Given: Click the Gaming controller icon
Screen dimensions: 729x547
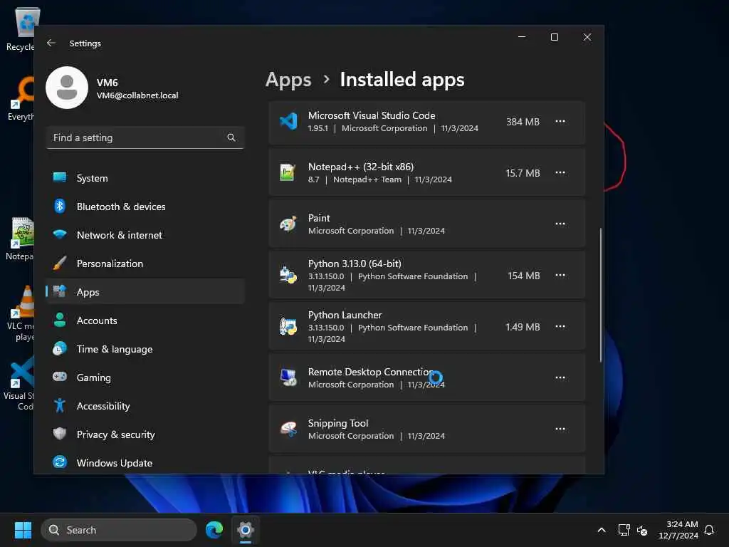Looking at the screenshot, I should pyautogui.click(x=60, y=376).
